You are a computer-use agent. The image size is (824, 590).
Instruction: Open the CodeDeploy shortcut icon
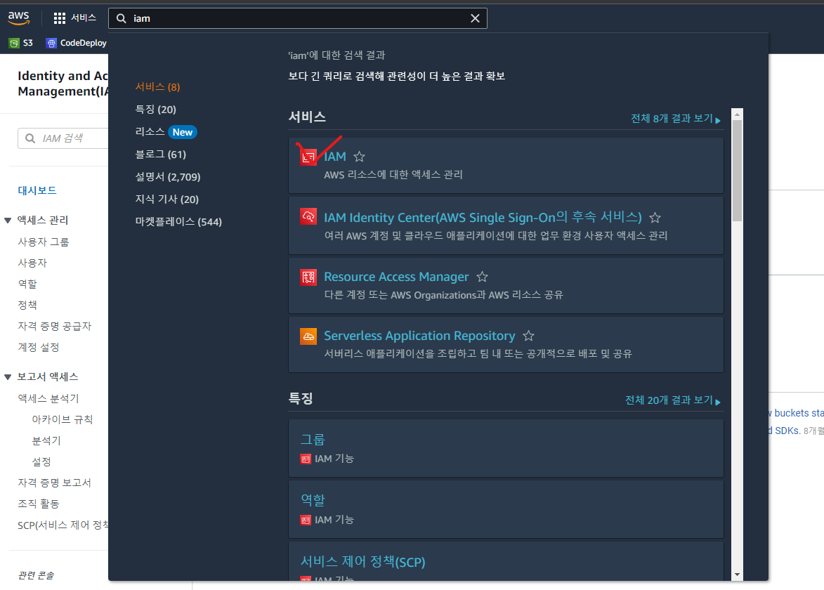pyautogui.click(x=51, y=43)
